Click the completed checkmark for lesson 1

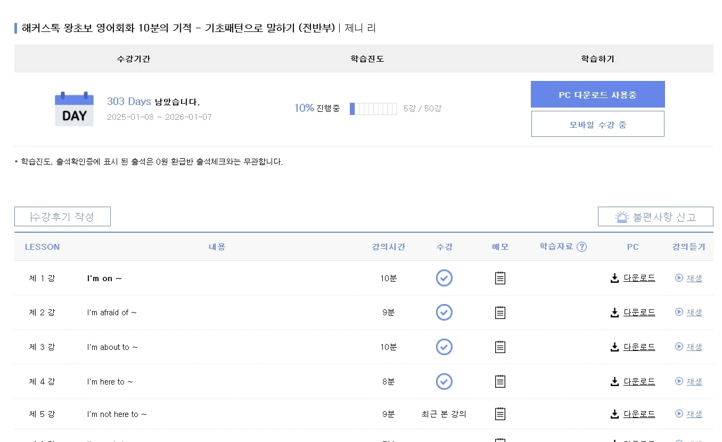[x=444, y=278]
